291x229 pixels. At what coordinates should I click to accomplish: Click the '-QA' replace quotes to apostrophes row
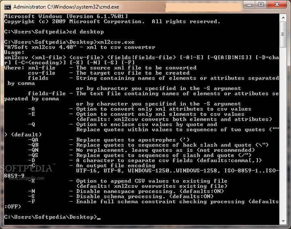tap(109, 140)
